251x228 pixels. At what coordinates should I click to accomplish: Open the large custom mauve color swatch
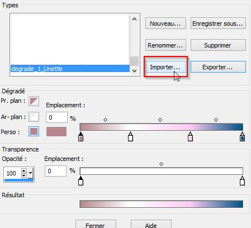pos(56,131)
